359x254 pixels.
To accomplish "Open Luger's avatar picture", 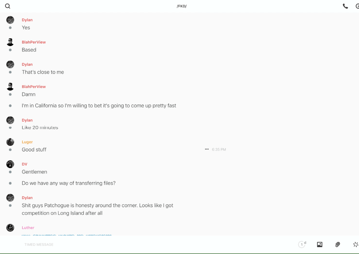I will pyautogui.click(x=10, y=142).
